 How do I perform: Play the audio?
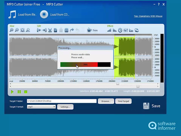click(x=12, y=92)
